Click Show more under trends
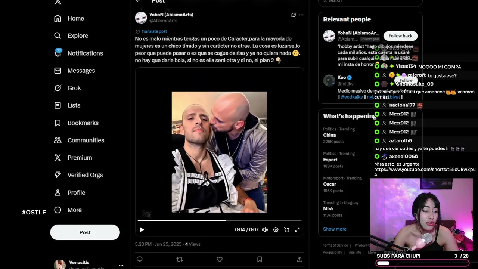Image resolution: width=478 pixels, height=269 pixels. pyautogui.click(x=335, y=229)
